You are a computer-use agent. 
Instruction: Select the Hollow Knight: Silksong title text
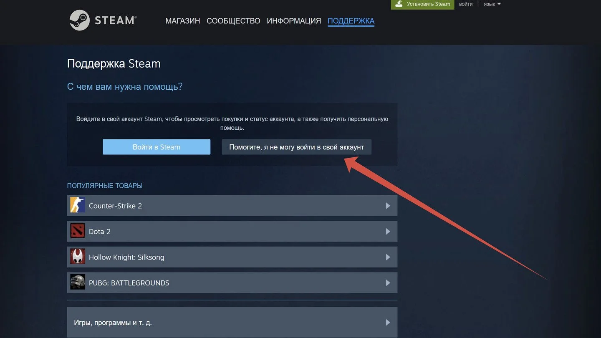click(126, 257)
